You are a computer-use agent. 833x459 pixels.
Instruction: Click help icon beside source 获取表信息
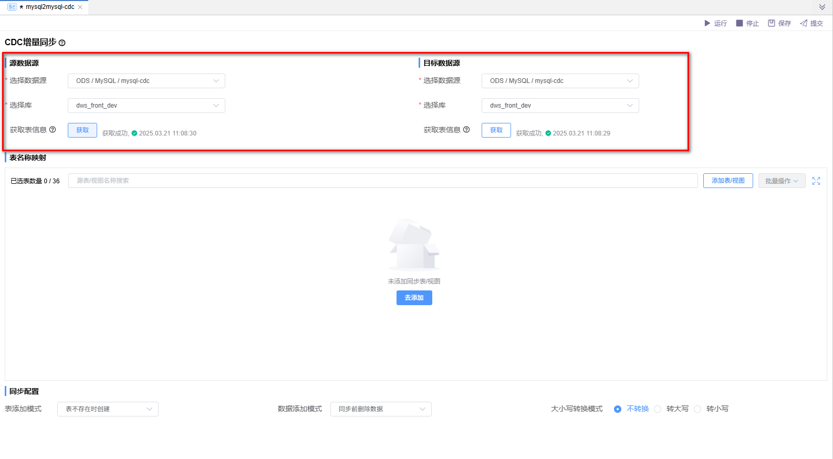pyautogui.click(x=53, y=130)
